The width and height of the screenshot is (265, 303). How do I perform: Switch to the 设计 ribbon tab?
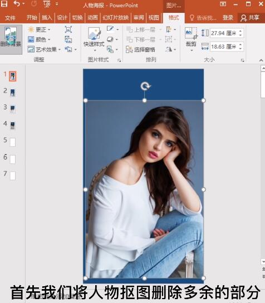pyautogui.click(x=62, y=18)
